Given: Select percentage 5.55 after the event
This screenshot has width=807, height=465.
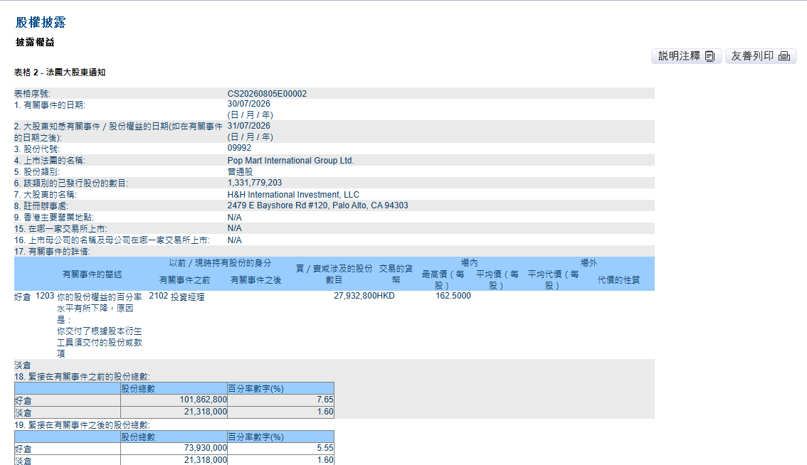Looking at the screenshot, I should tap(325, 448).
